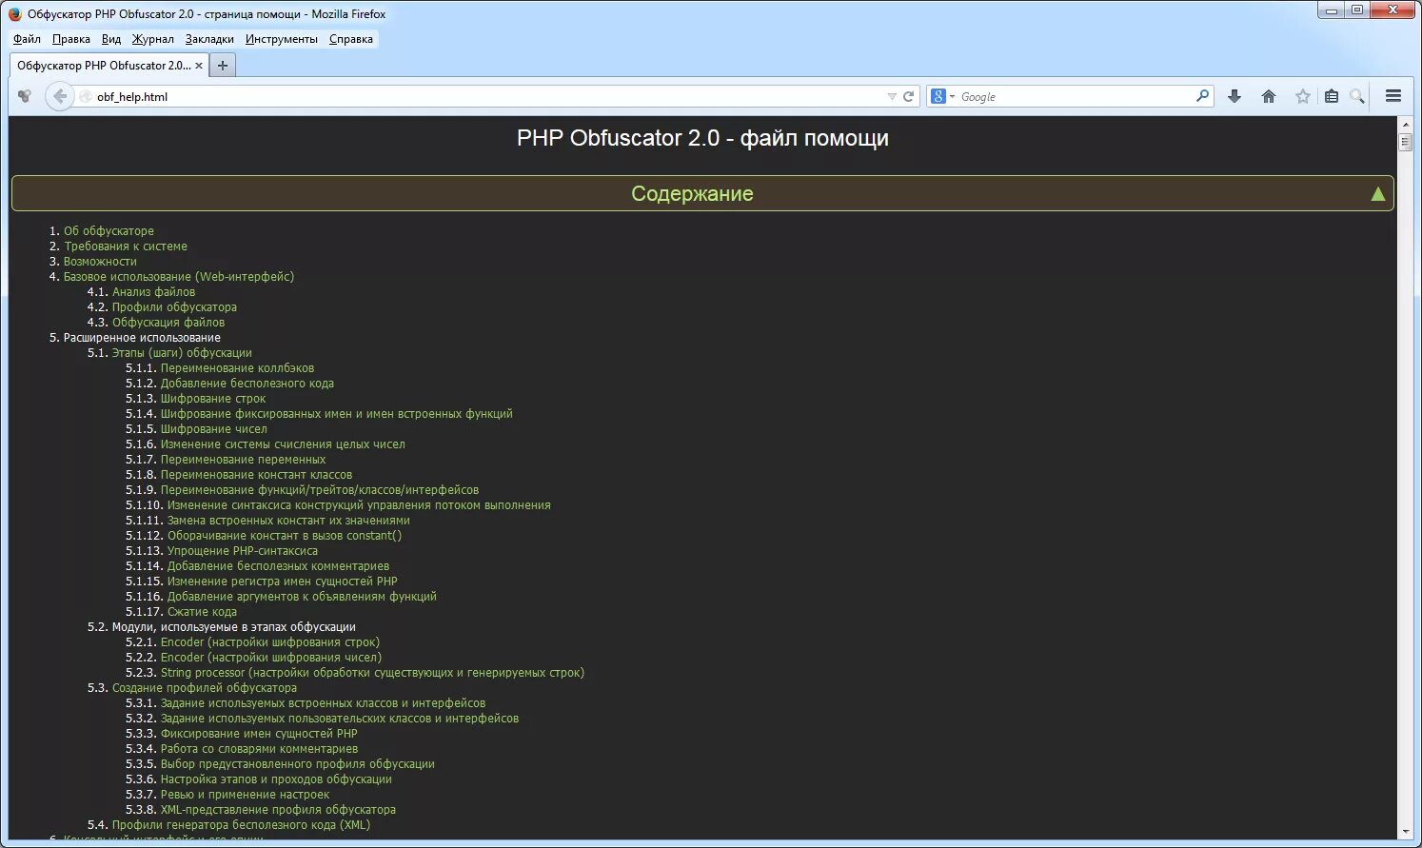
Task: Open the address bar history dropdown
Action: (x=892, y=96)
